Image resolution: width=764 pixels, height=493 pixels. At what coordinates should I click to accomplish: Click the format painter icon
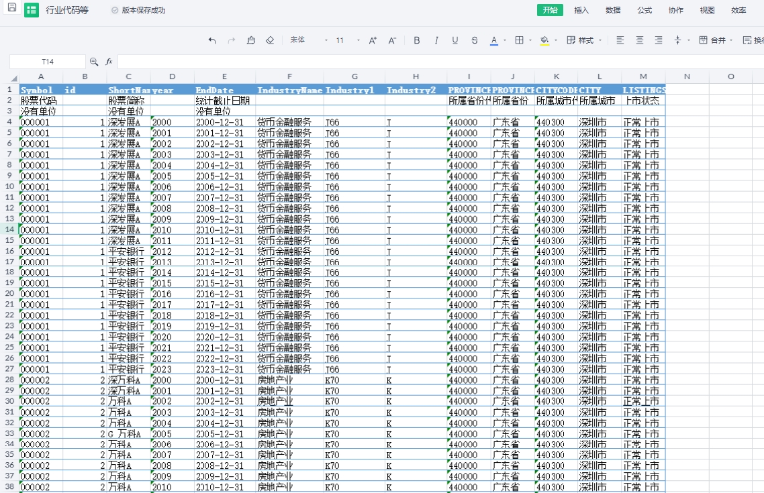[x=250, y=40]
